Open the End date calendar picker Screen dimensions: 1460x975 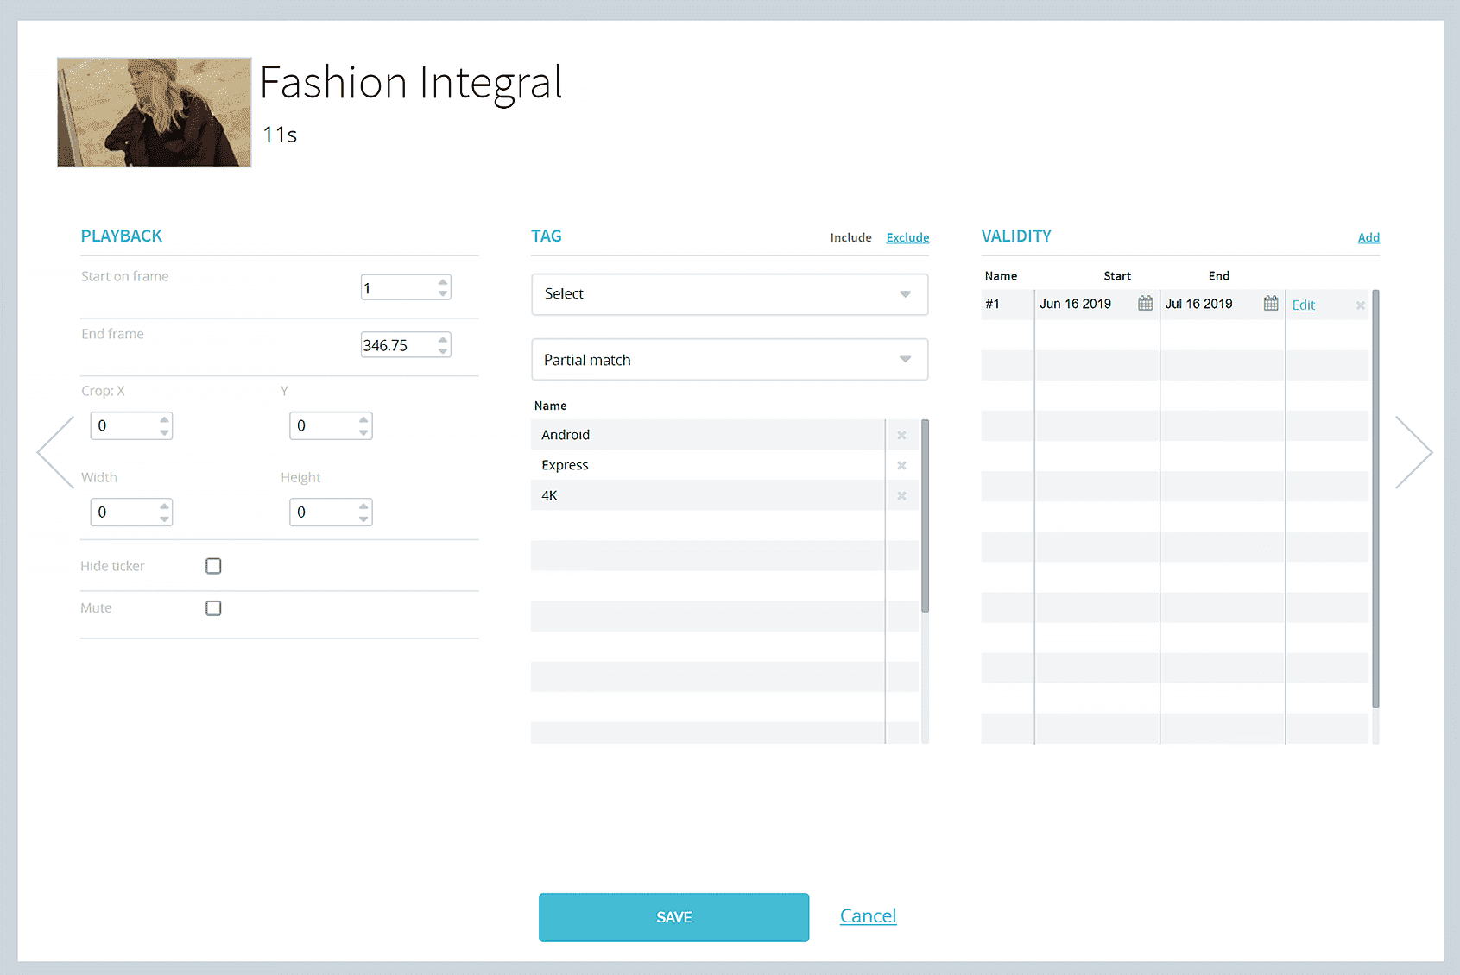tap(1271, 304)
